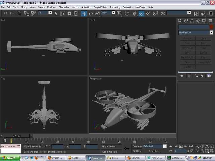Click the Pan hand viewport control
The width and height of the screenshot is (215, 161).
click(x=202, y=151)
